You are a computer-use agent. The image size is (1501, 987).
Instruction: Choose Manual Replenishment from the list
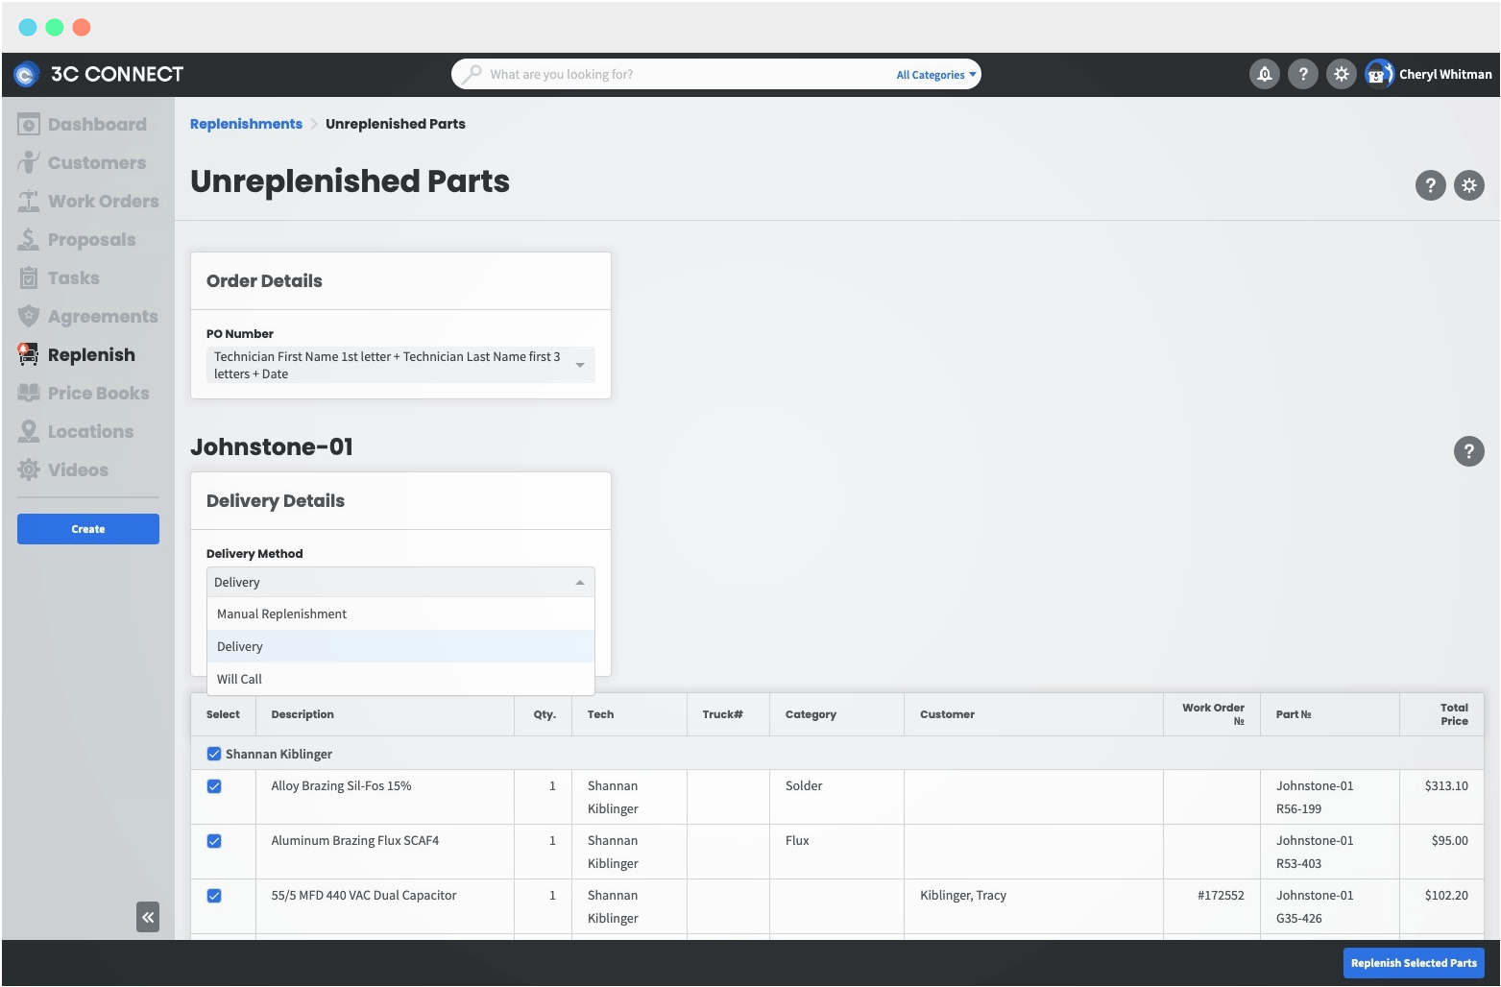point(281,614)
